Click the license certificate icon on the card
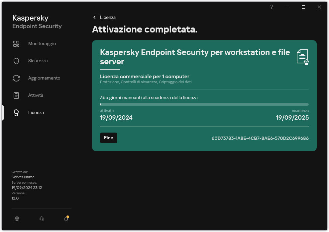This screenshot has width=329, height=232. coord(302,57)
